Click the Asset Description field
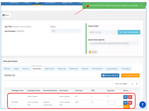 (x=114, y=43)
